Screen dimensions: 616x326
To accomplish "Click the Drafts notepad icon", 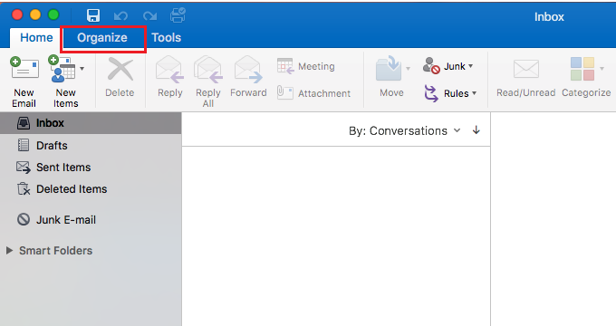I will [24, 145].
